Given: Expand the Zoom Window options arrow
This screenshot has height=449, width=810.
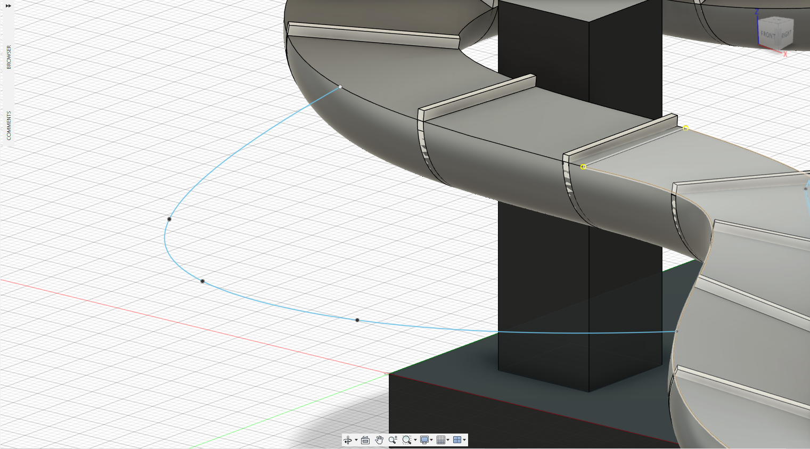Looking at the screenshot, I should point(415,440).
